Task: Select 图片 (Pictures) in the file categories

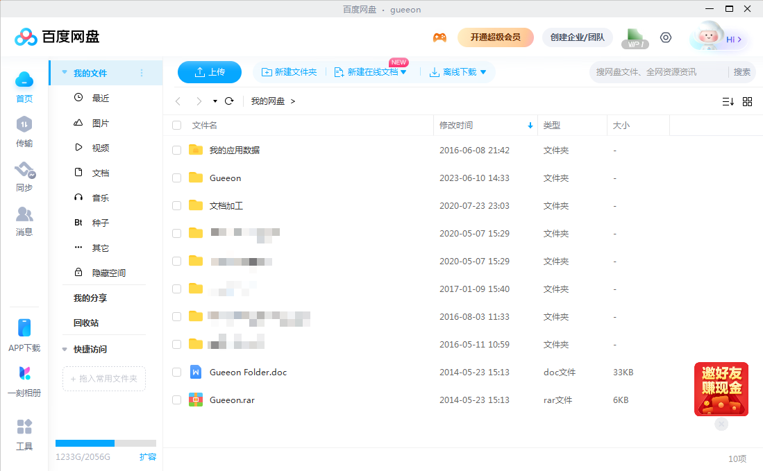Action: 100,123
